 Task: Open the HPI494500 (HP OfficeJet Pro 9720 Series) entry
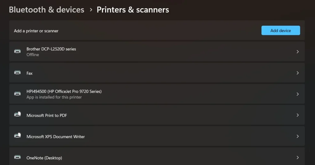coord(64,91)
